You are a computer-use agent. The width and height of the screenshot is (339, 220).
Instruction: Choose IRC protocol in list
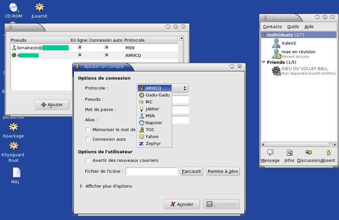click(x=154, y=102)
